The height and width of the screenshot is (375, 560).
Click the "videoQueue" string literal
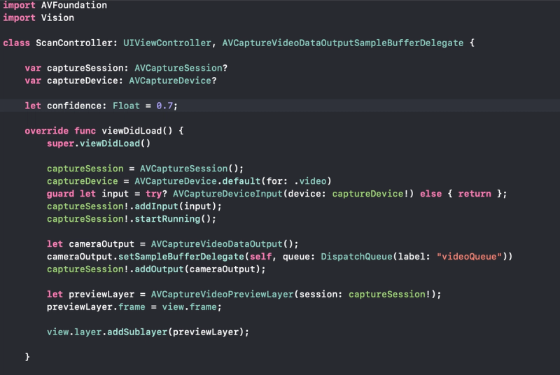(469, 257)
